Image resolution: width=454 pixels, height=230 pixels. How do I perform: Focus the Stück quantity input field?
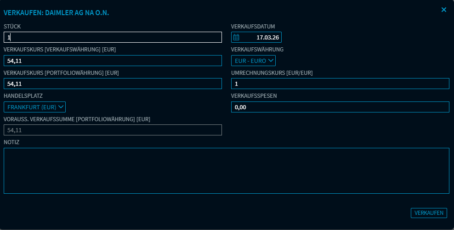coord(113,38)
